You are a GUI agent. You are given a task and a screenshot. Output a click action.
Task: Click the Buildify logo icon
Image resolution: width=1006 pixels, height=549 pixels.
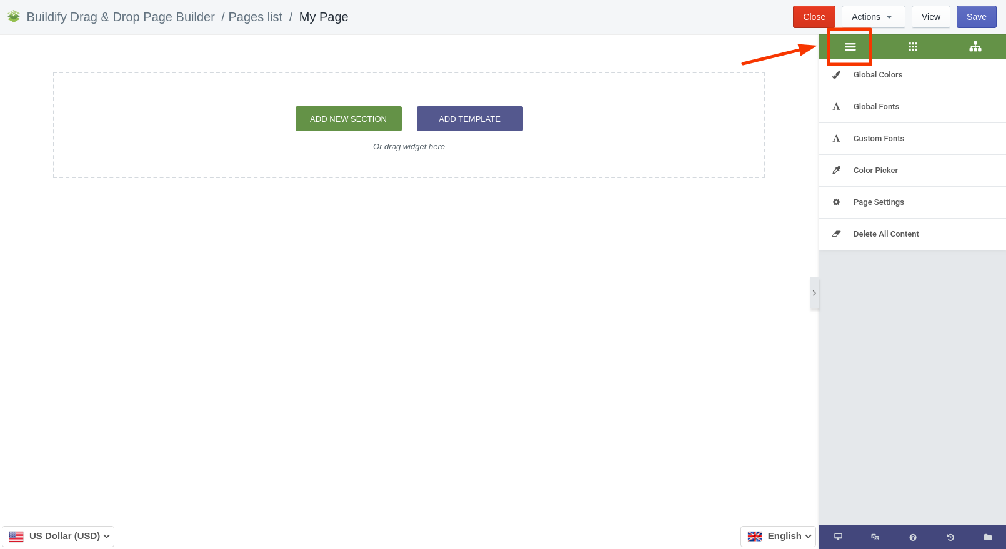click(x=14, y=17)
